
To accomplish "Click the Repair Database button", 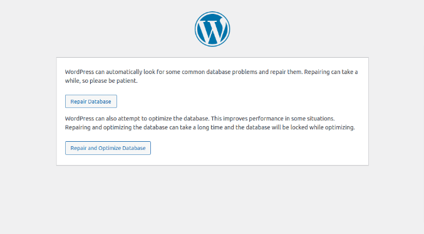I will pos(91,101).
